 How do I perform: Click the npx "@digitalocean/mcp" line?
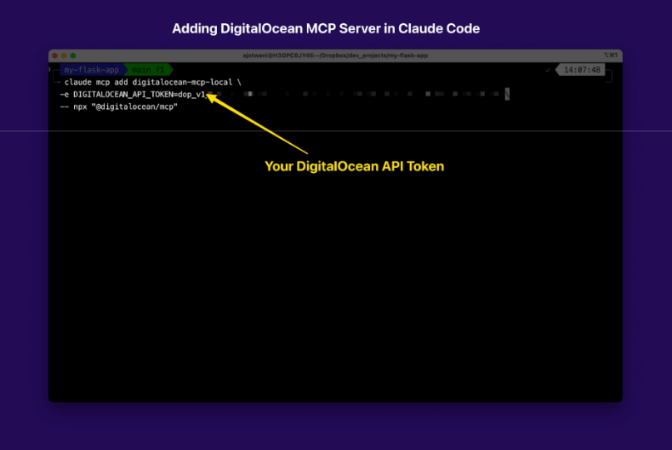[x=119, y=106]
